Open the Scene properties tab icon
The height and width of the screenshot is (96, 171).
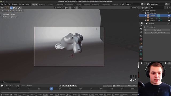141,36
